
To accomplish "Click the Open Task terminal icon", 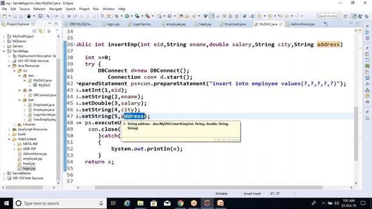I will (40, 16).
